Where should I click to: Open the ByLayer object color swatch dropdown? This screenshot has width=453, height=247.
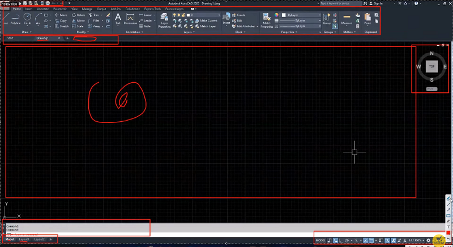(301, 15)
